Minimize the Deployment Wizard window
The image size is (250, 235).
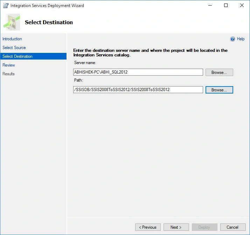click(210, 5)
